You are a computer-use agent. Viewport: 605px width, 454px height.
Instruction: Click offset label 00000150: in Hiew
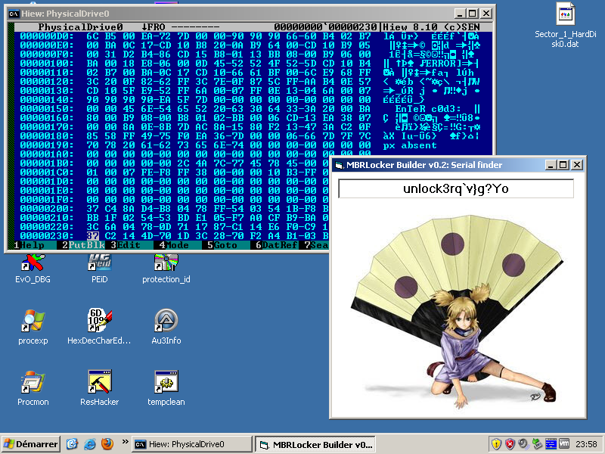tap(47, 109)
